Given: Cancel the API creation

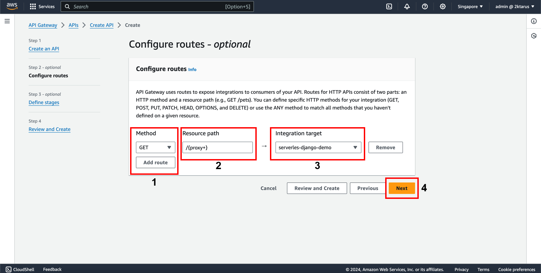Looking at the screenshot, I should 268,188.
